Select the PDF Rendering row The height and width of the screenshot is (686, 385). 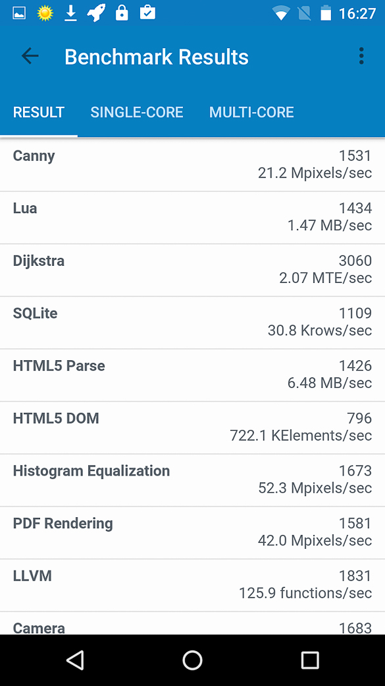point(192,532)
